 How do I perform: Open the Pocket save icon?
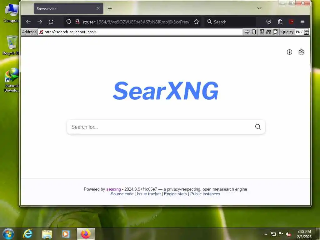269,22
